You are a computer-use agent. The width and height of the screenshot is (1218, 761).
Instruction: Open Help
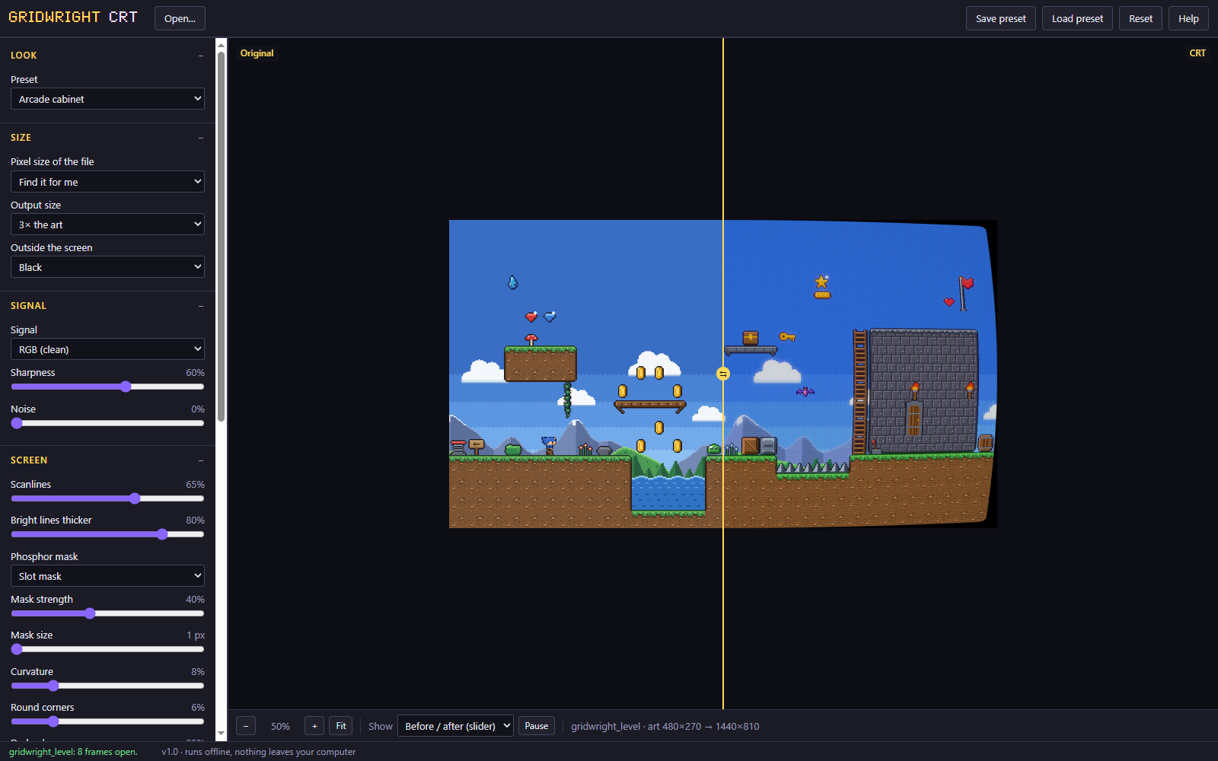click(x=1188, y=18)
